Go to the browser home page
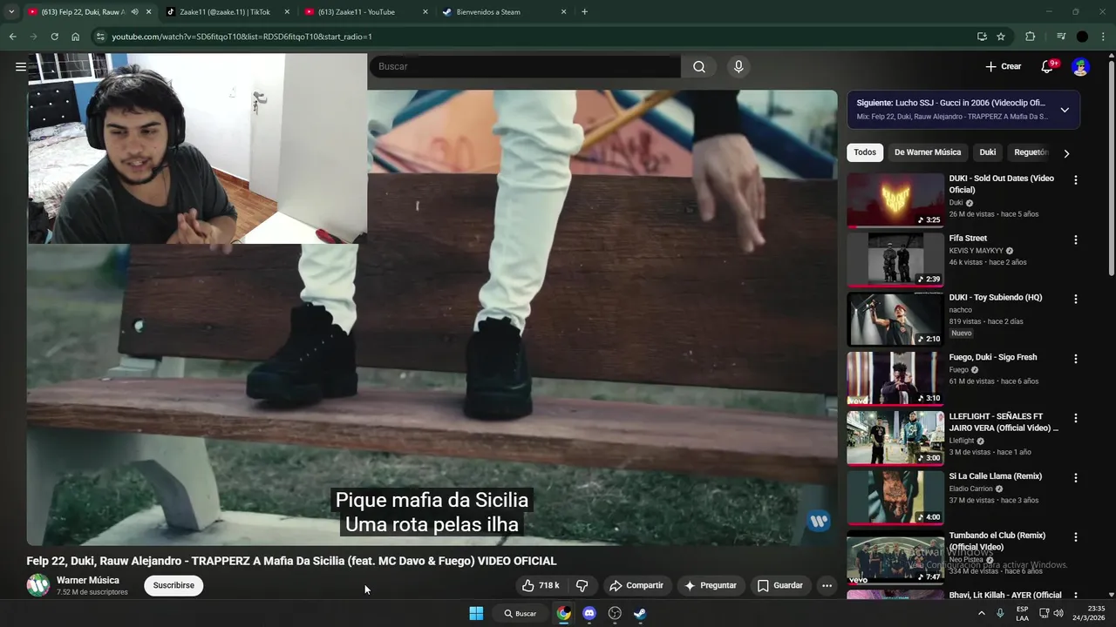This screenshot has width=1116, height=627. click(75, 37)
